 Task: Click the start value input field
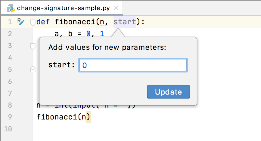click(133, 65)
